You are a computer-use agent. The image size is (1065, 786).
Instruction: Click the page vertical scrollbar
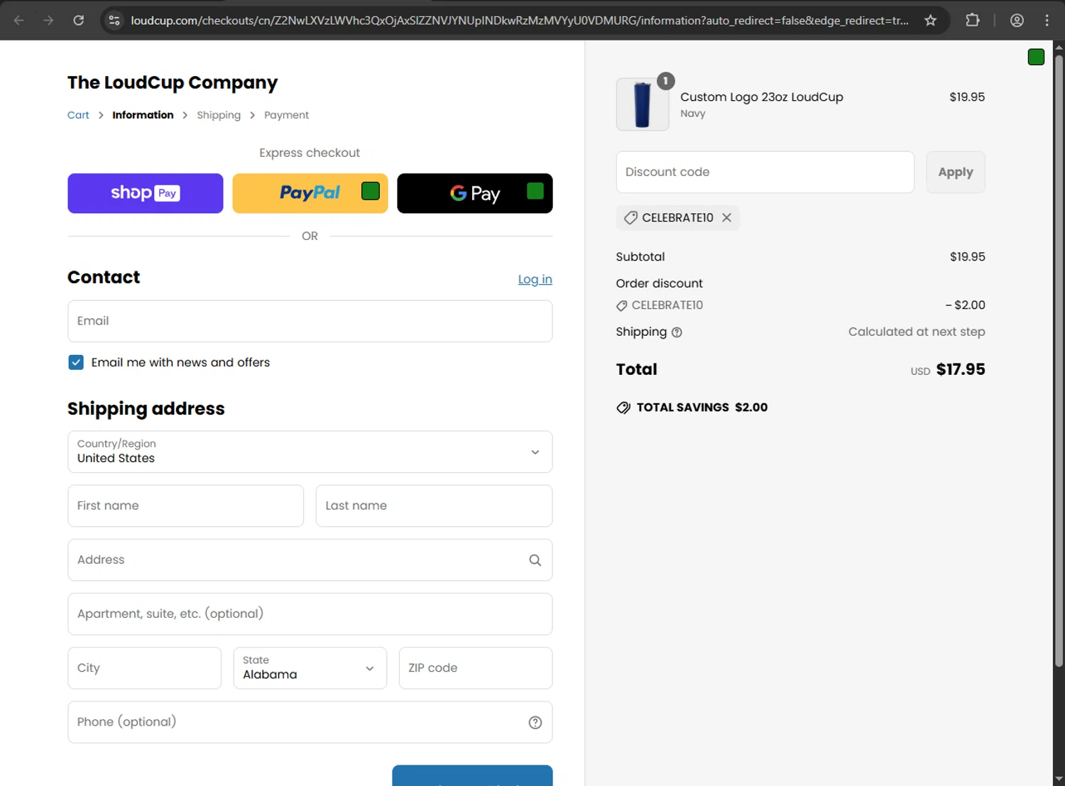click(x=1059, y=362)
